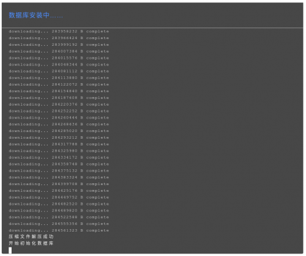Click the log line with 284522588 B
Screen dimensions: 306x256
click(59, 217)
